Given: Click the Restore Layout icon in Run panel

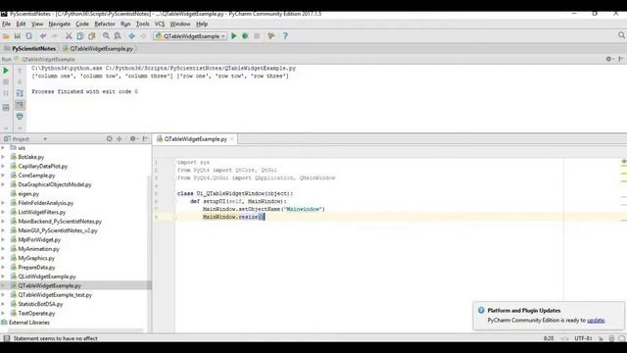Looking at the screenshot, I should 6,107.
